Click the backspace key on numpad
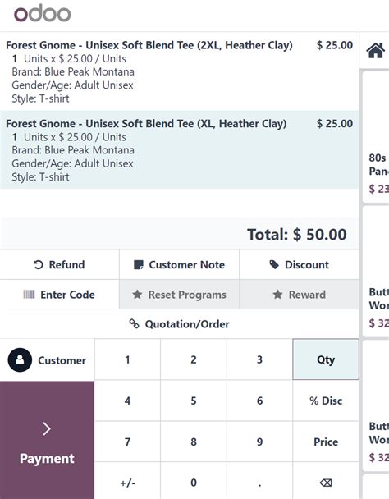389x499 pixels. pyautogui.click(x=326, y=483)
